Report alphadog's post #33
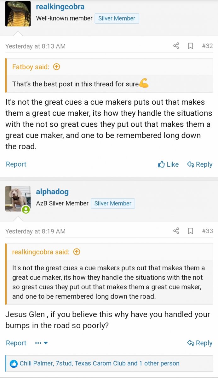This screenshot has width=218, height=378. tap(16, 343)
